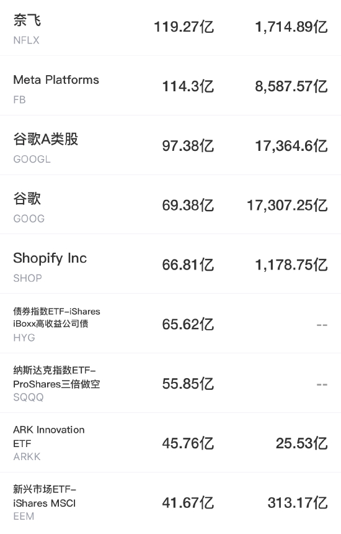This screenshot has width=341, height=534.
Task: Click the 25.53亿 ARKK market value
Action: (301, 443)
